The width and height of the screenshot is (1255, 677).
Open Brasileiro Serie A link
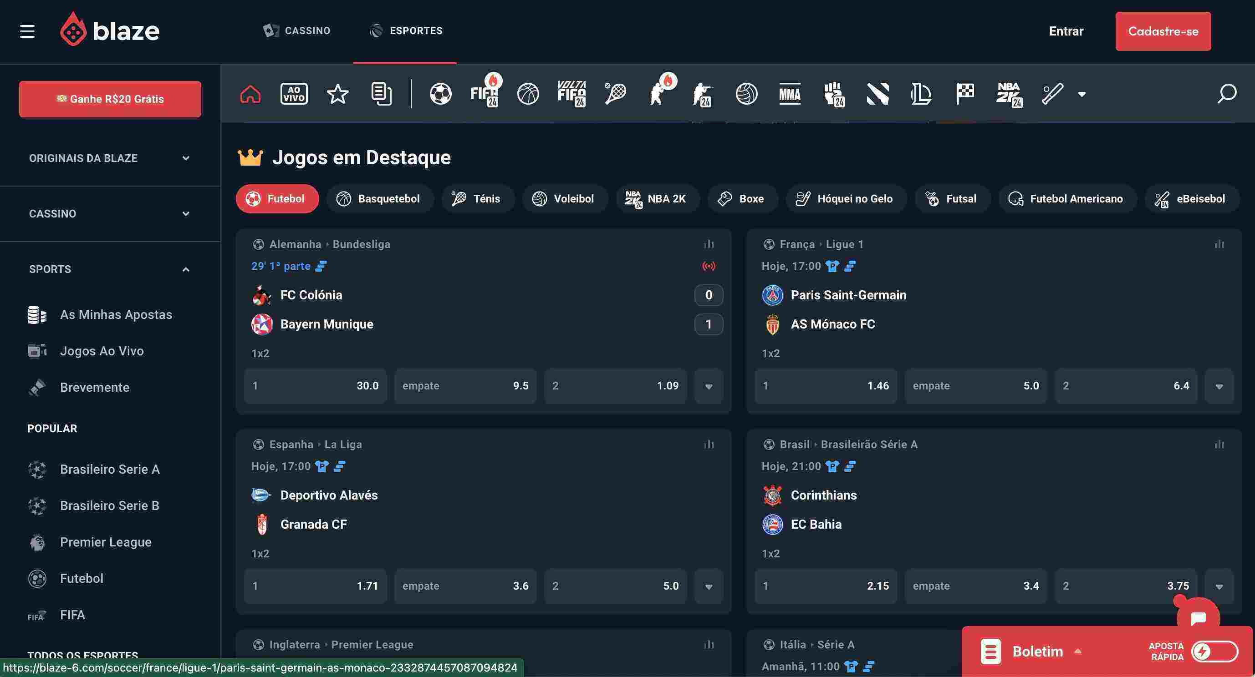pyautogui.click(x=93, y=469)
